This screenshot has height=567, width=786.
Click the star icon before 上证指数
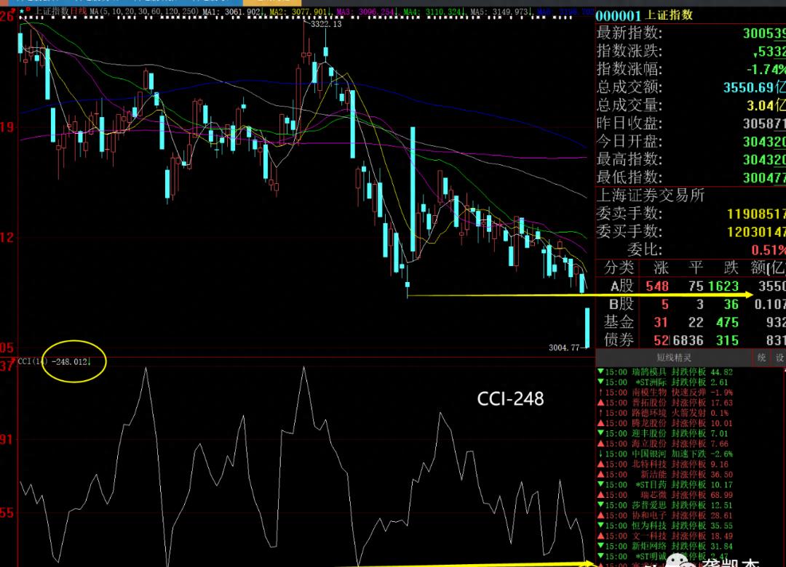tap(22, 10)
